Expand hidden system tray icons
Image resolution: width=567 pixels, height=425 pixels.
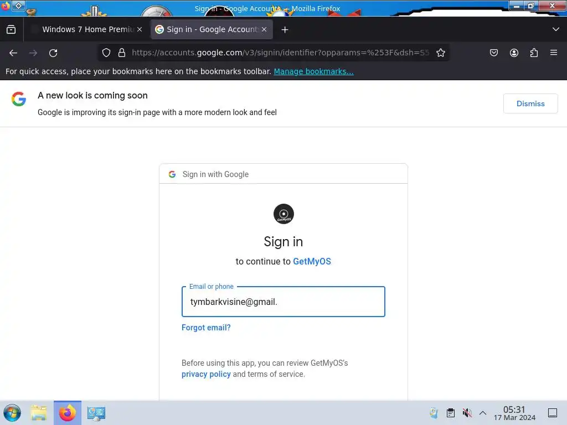pyautogui.click(x=483, y=413)
